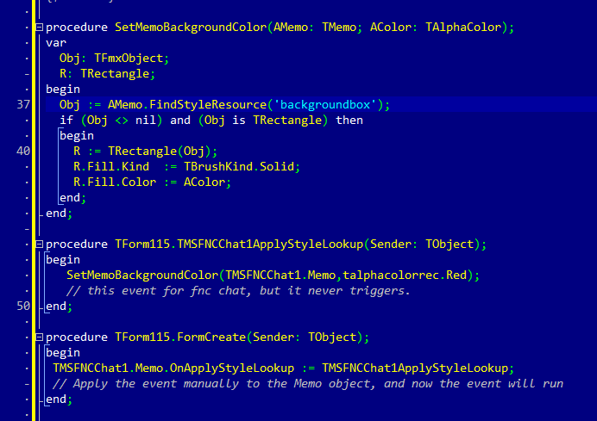Screen dimensions: 597x421
Task: Click the TFmxObject type in var section
Action: coord(128,58)
